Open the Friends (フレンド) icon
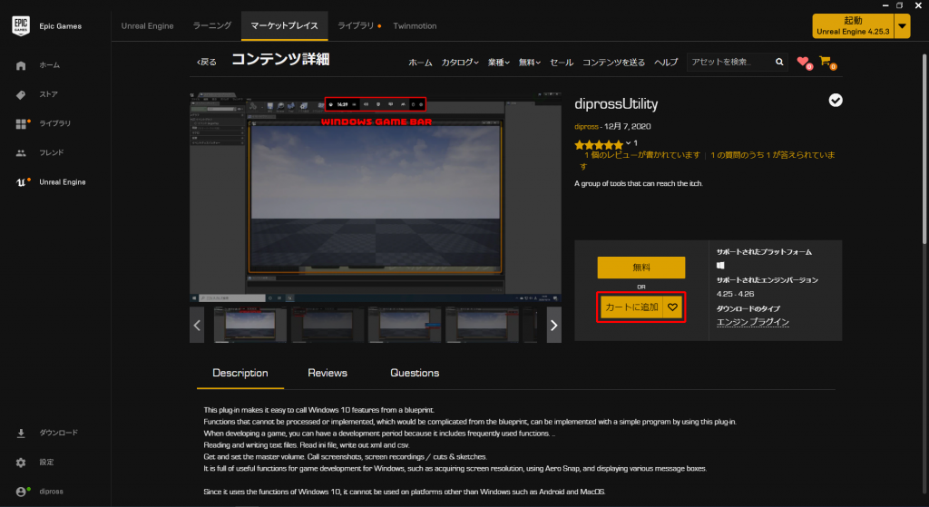929x507 pixels. point(21,152)
